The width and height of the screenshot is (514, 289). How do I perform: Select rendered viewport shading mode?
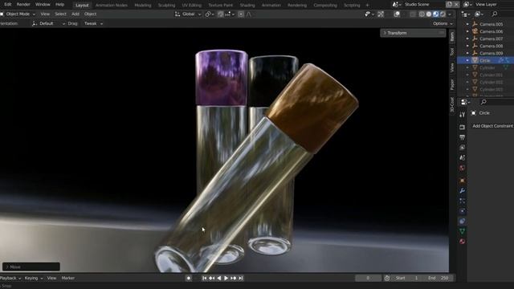pyautogui.click(x=443, y=14)
